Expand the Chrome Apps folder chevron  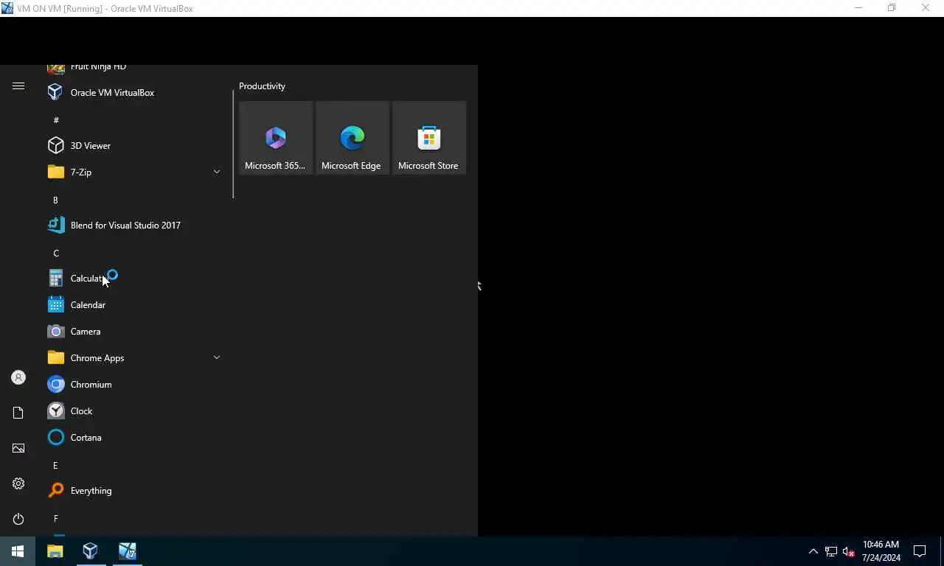pyautogui.click(x=217, y=357)
